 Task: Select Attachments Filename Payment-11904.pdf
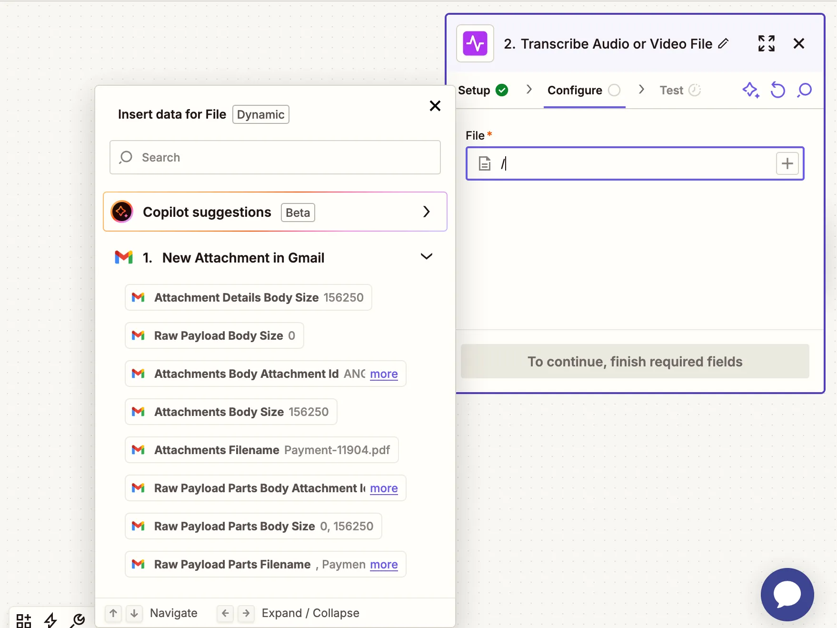click(x=261, y=450)
